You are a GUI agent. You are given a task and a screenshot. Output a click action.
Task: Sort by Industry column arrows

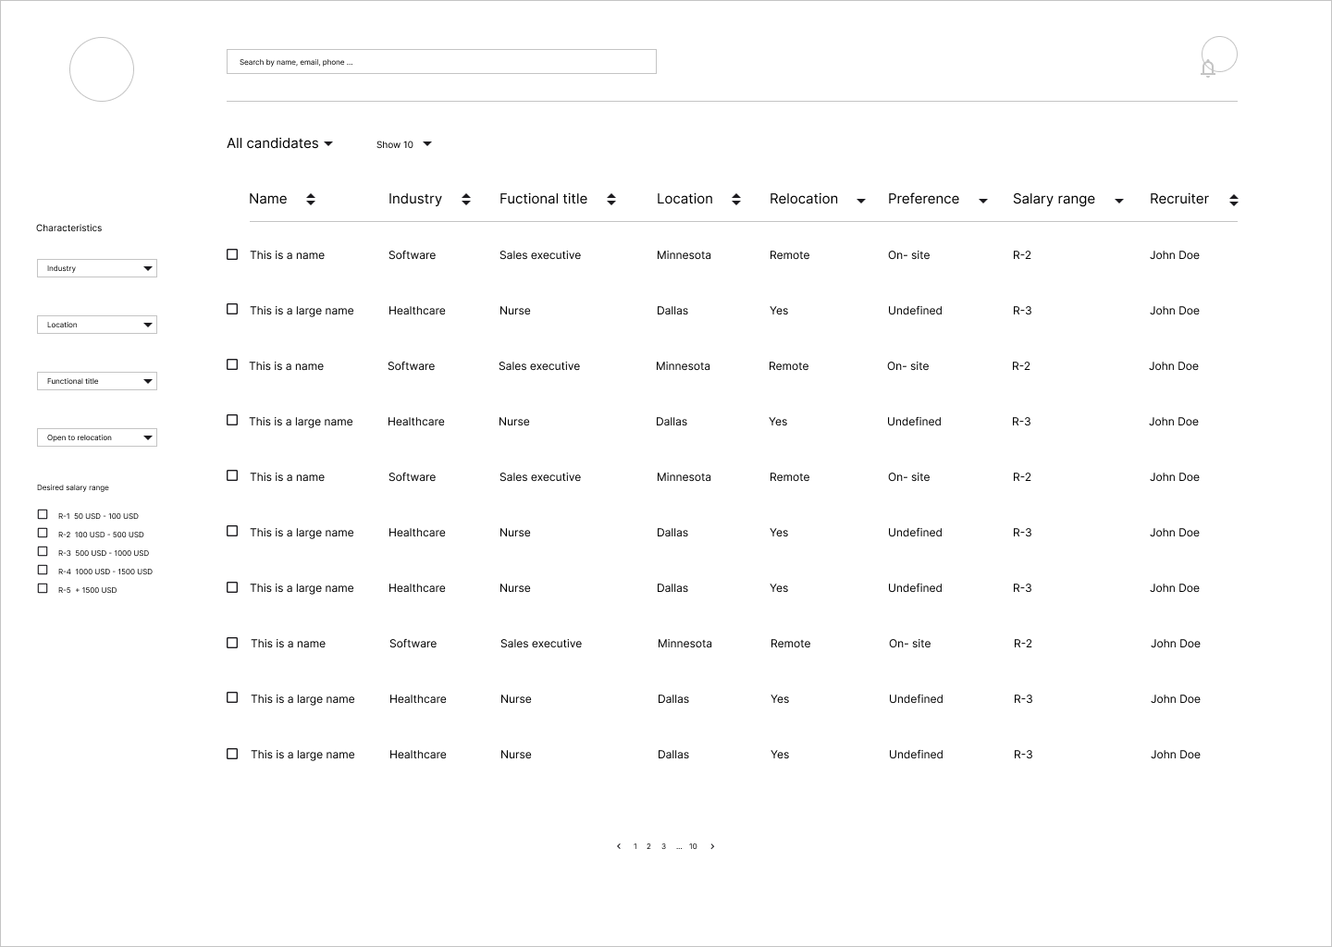[466, 200]
